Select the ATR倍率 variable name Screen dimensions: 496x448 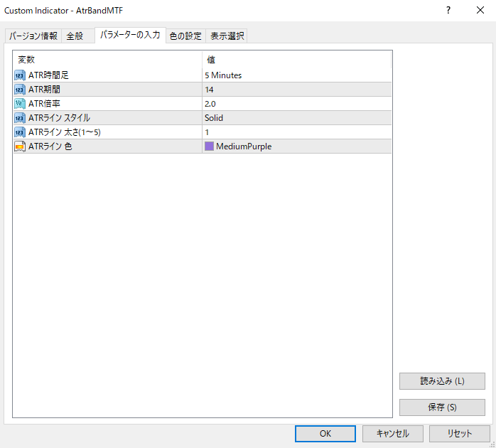point(44,104)
